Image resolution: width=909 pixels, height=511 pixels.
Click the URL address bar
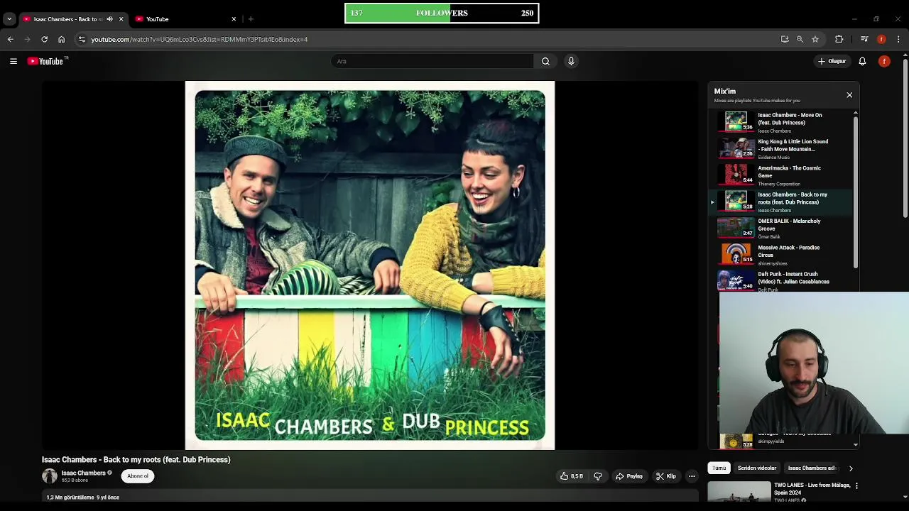426,39
